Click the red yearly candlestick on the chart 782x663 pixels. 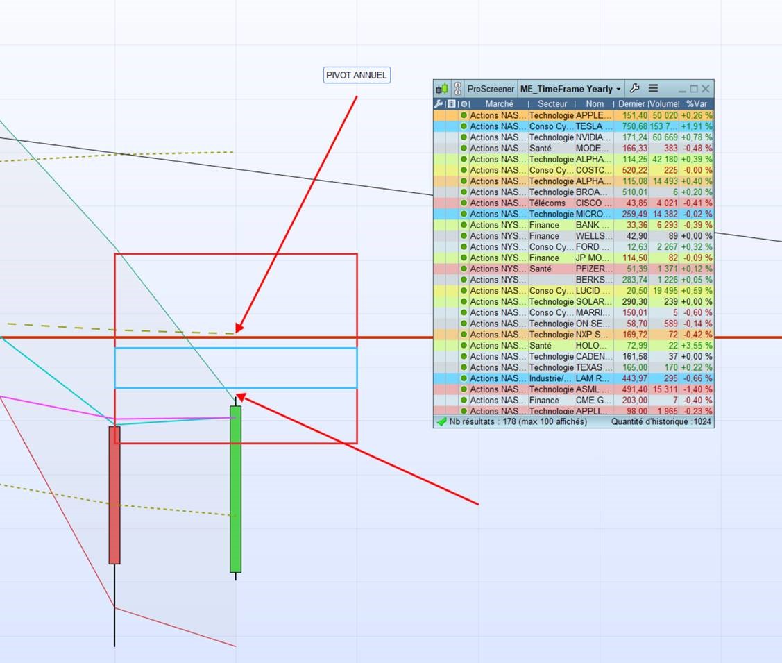coord(114,495)
